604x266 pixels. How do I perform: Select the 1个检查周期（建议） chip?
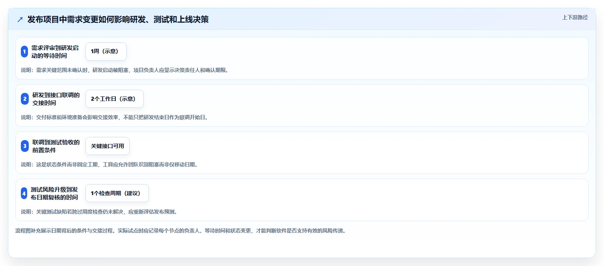(117, 193)
